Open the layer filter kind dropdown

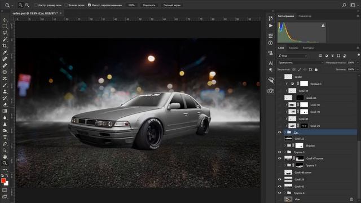tap(292, 56)
